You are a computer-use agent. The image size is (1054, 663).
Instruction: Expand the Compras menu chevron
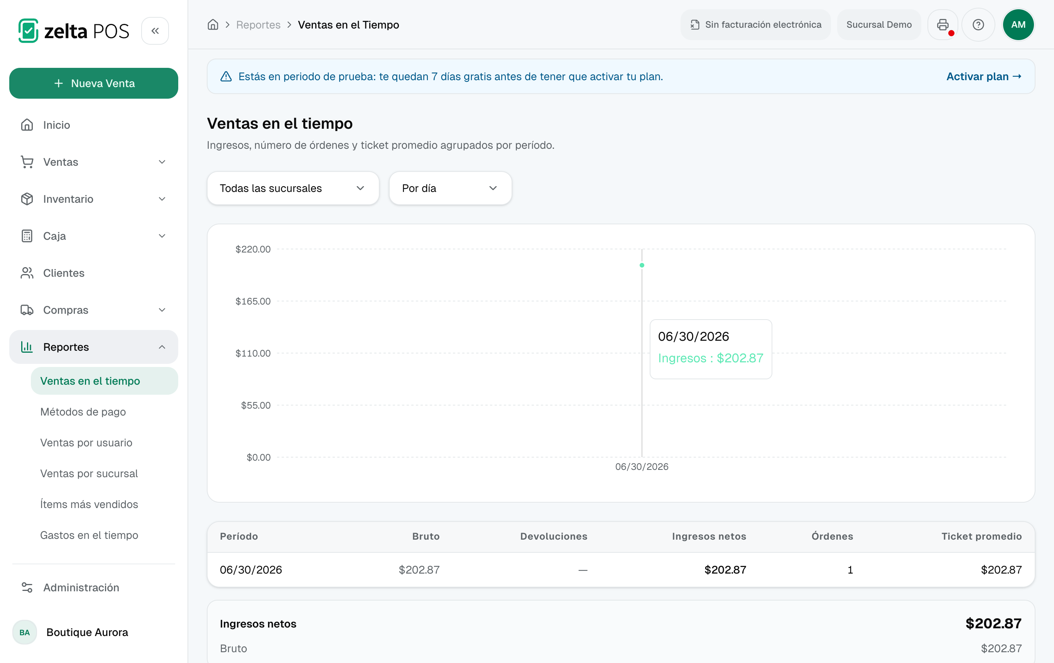[x=162, y=310]
